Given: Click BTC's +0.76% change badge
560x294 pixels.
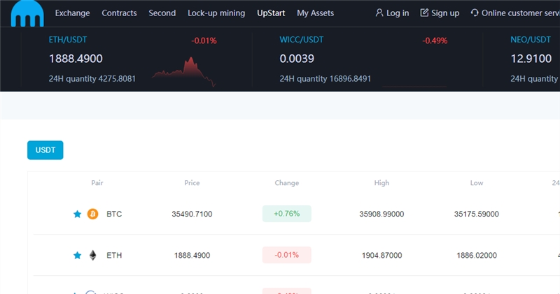Looking at the screenshot, I should [286, 214].
